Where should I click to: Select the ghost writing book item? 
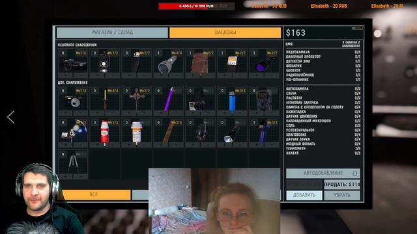pos(200,63)
